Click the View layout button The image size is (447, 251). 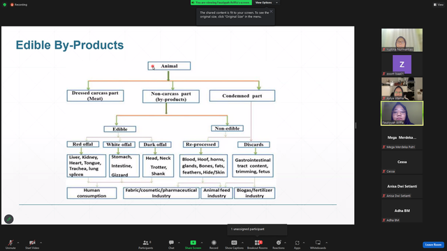pyautogui.click(x=439, y=5)
